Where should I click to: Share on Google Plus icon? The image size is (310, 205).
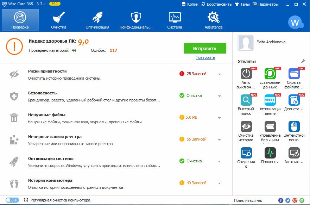pyautogui.click(x=295, y=200)
